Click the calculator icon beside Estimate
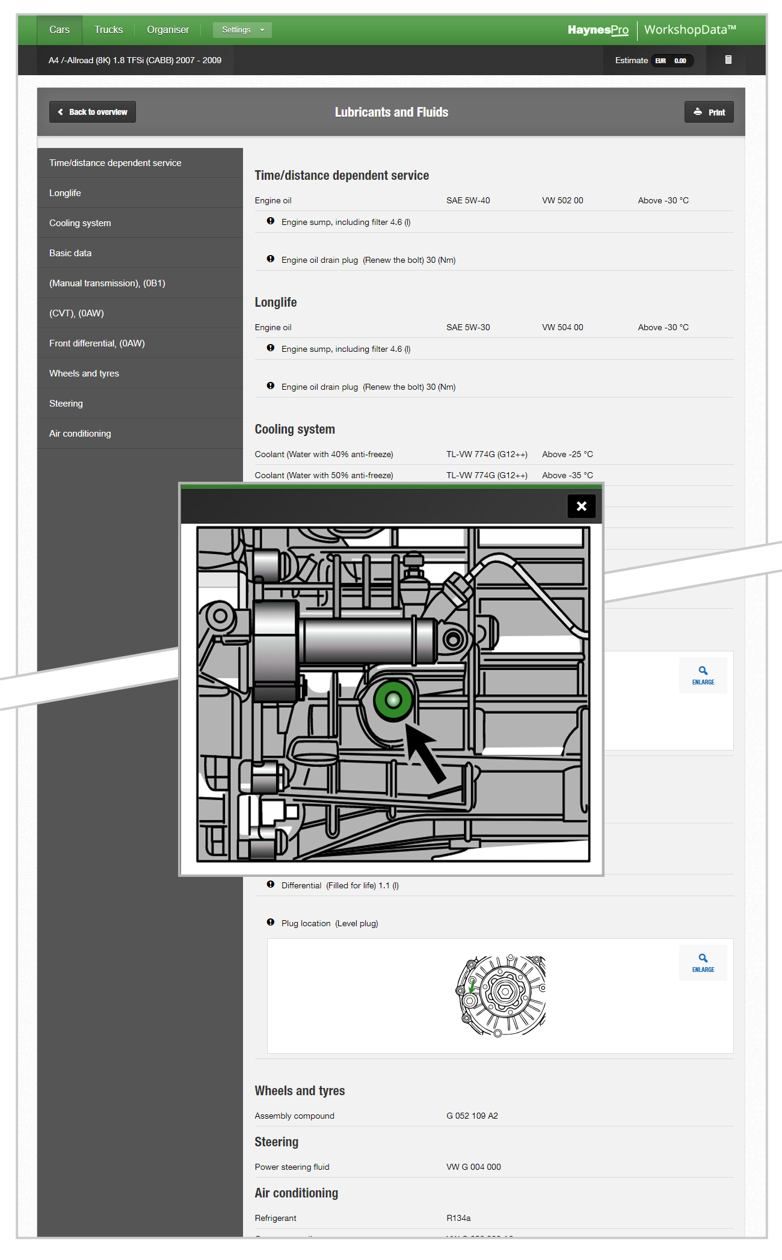The width and height of the screenshot is (782, 1260). (x=728, y=60)
